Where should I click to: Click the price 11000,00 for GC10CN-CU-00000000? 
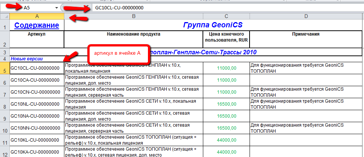click(x=226, y=92)
